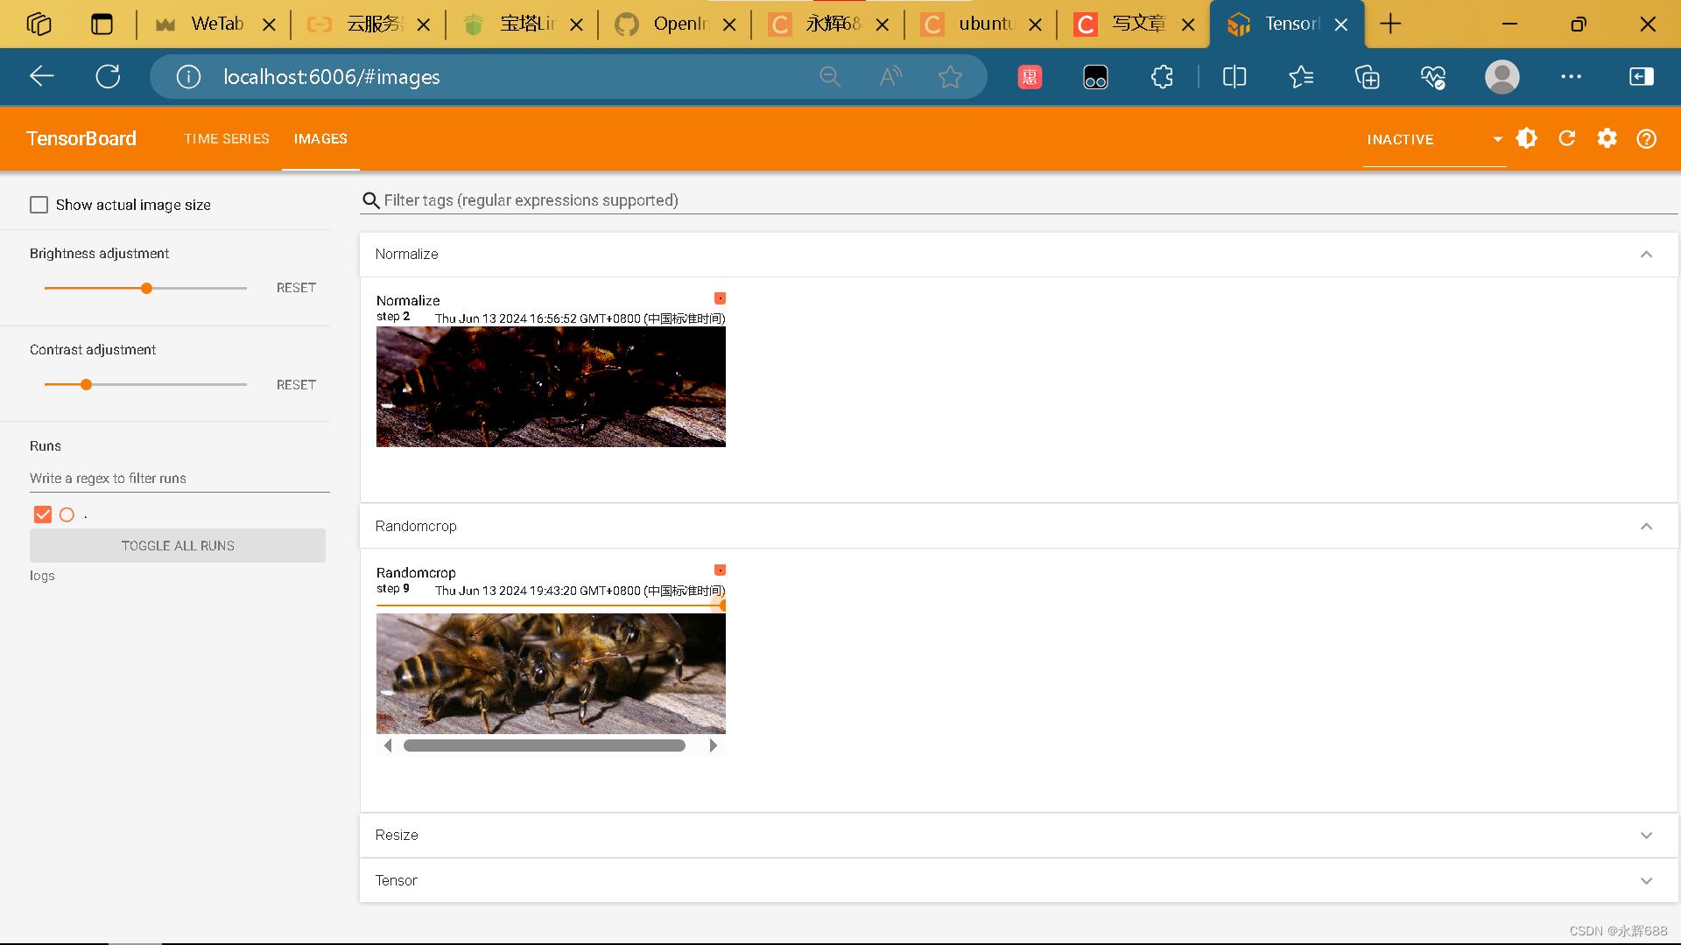This screenshot has height=945, width=1681.
Task: Switch to the TIME SERIES tab
Action: 227,139
